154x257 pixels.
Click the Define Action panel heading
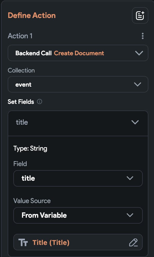tap(32, 15)
